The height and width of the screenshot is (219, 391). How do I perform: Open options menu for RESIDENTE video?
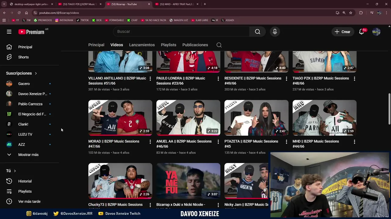[286, 78]
